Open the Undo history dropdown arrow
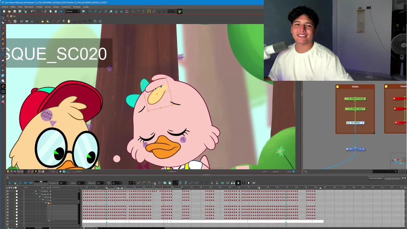 35,11
